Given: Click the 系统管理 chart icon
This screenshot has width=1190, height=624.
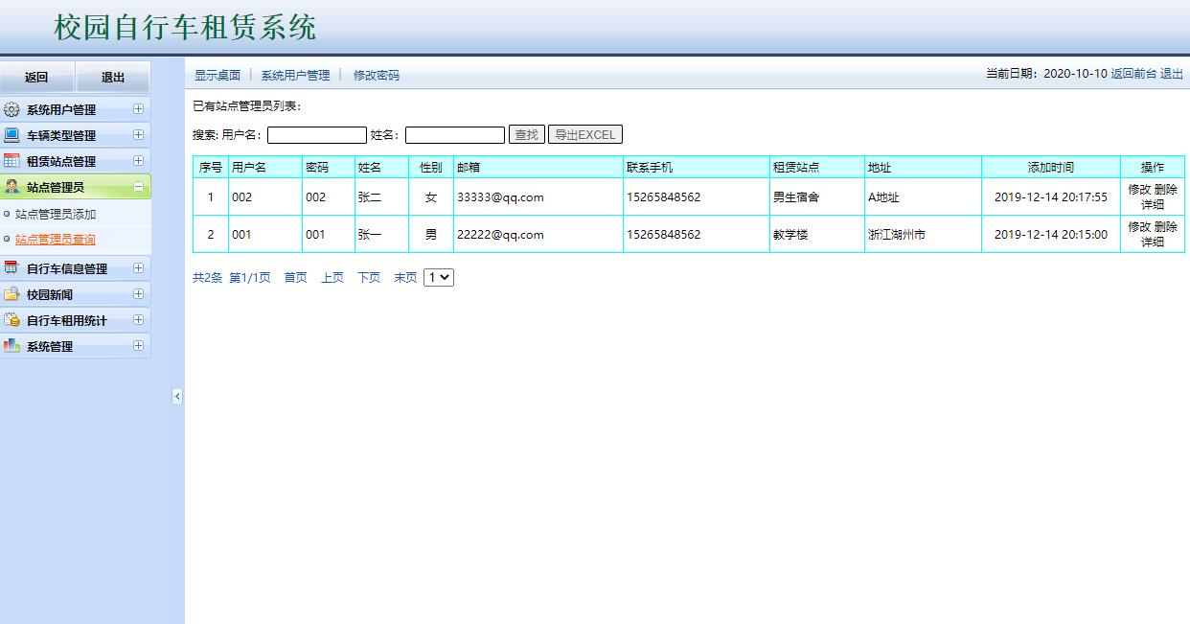Looking at the screenshot, I should click(x=14, y=346).
